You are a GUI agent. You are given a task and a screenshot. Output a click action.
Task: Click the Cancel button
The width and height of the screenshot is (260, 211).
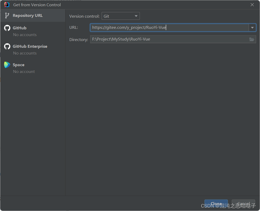243,203
